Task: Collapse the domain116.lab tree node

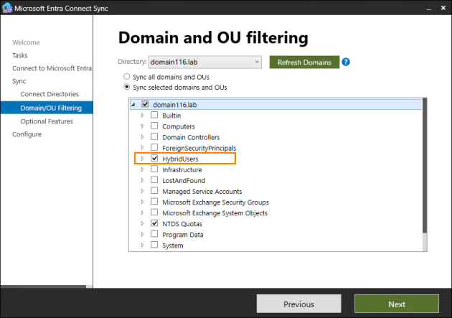Action: point(133,105)
